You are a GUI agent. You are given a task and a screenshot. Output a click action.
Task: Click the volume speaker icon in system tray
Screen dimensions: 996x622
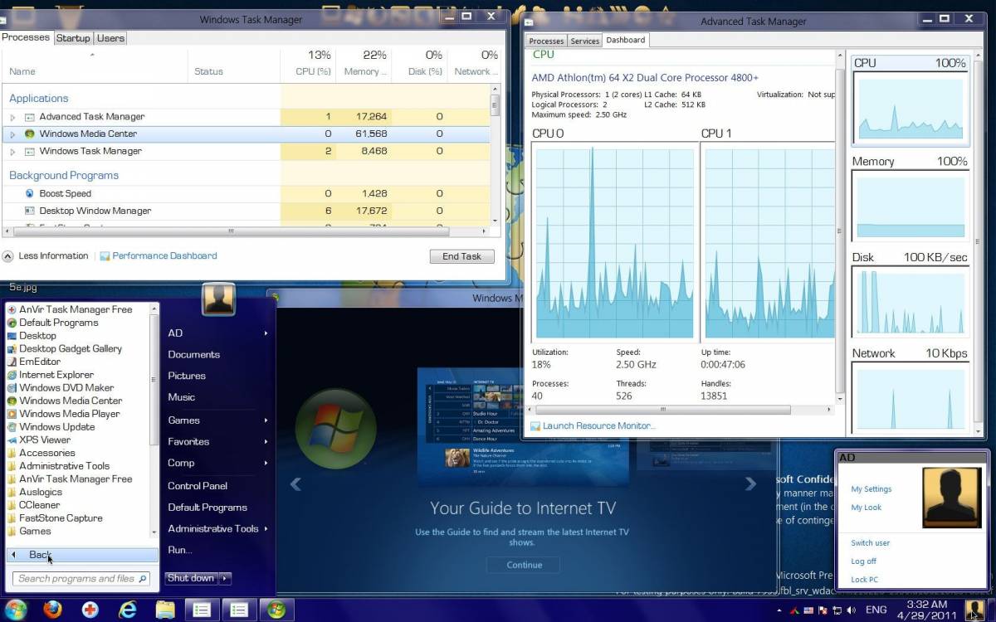pyautogui.click(x=850, y=610)
